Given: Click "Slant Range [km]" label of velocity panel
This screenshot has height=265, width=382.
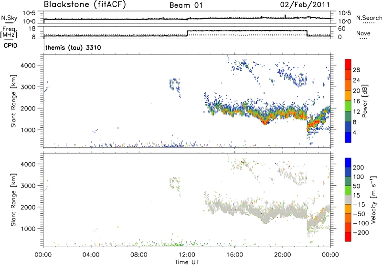Looking at the screenshot, I should coord(13,200).
